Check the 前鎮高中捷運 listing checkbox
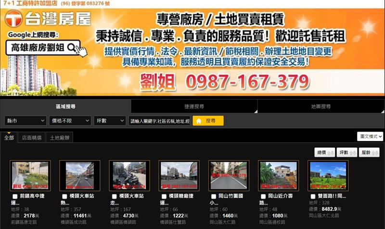 pos(15,197)
